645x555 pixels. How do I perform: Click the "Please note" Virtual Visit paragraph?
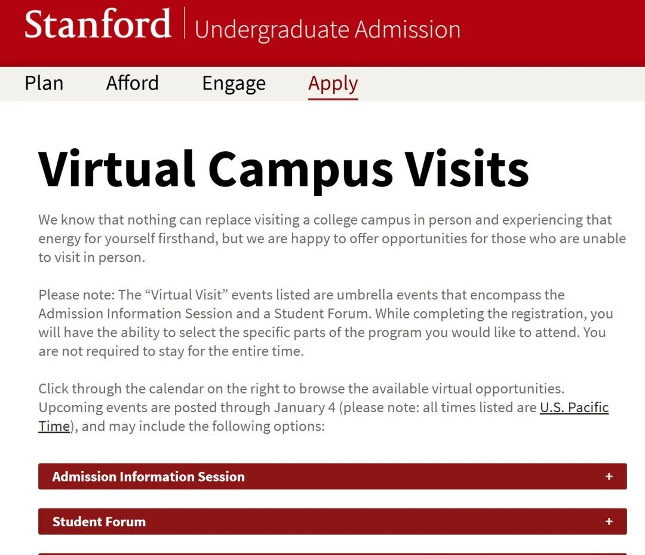(x=325, y=323)
